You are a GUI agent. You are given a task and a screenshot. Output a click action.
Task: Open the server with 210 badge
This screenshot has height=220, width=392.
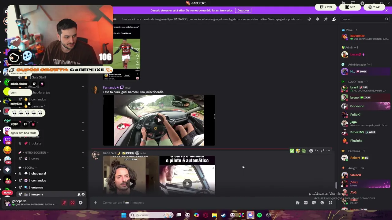pos(7,160)
